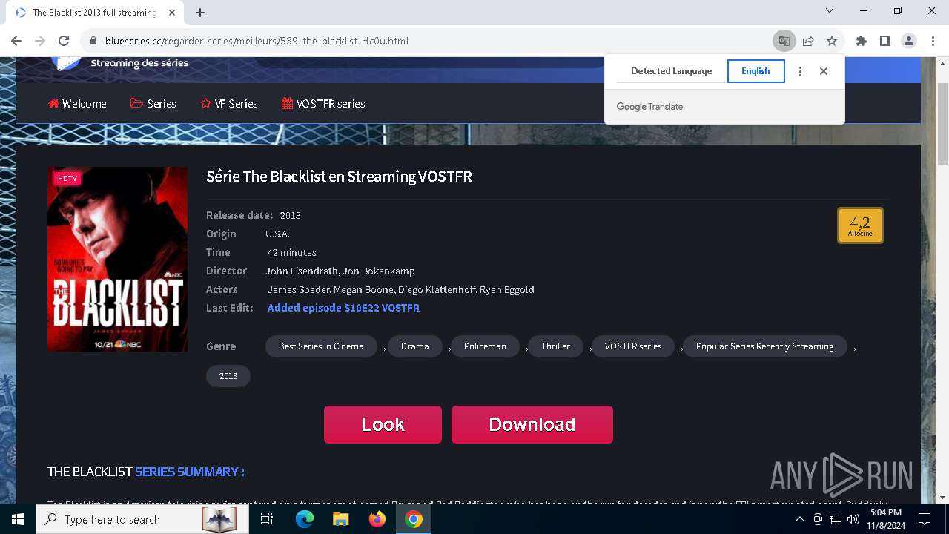Open the Series menu item
This screenshot has height=534, width=949.
click(153, 104)
